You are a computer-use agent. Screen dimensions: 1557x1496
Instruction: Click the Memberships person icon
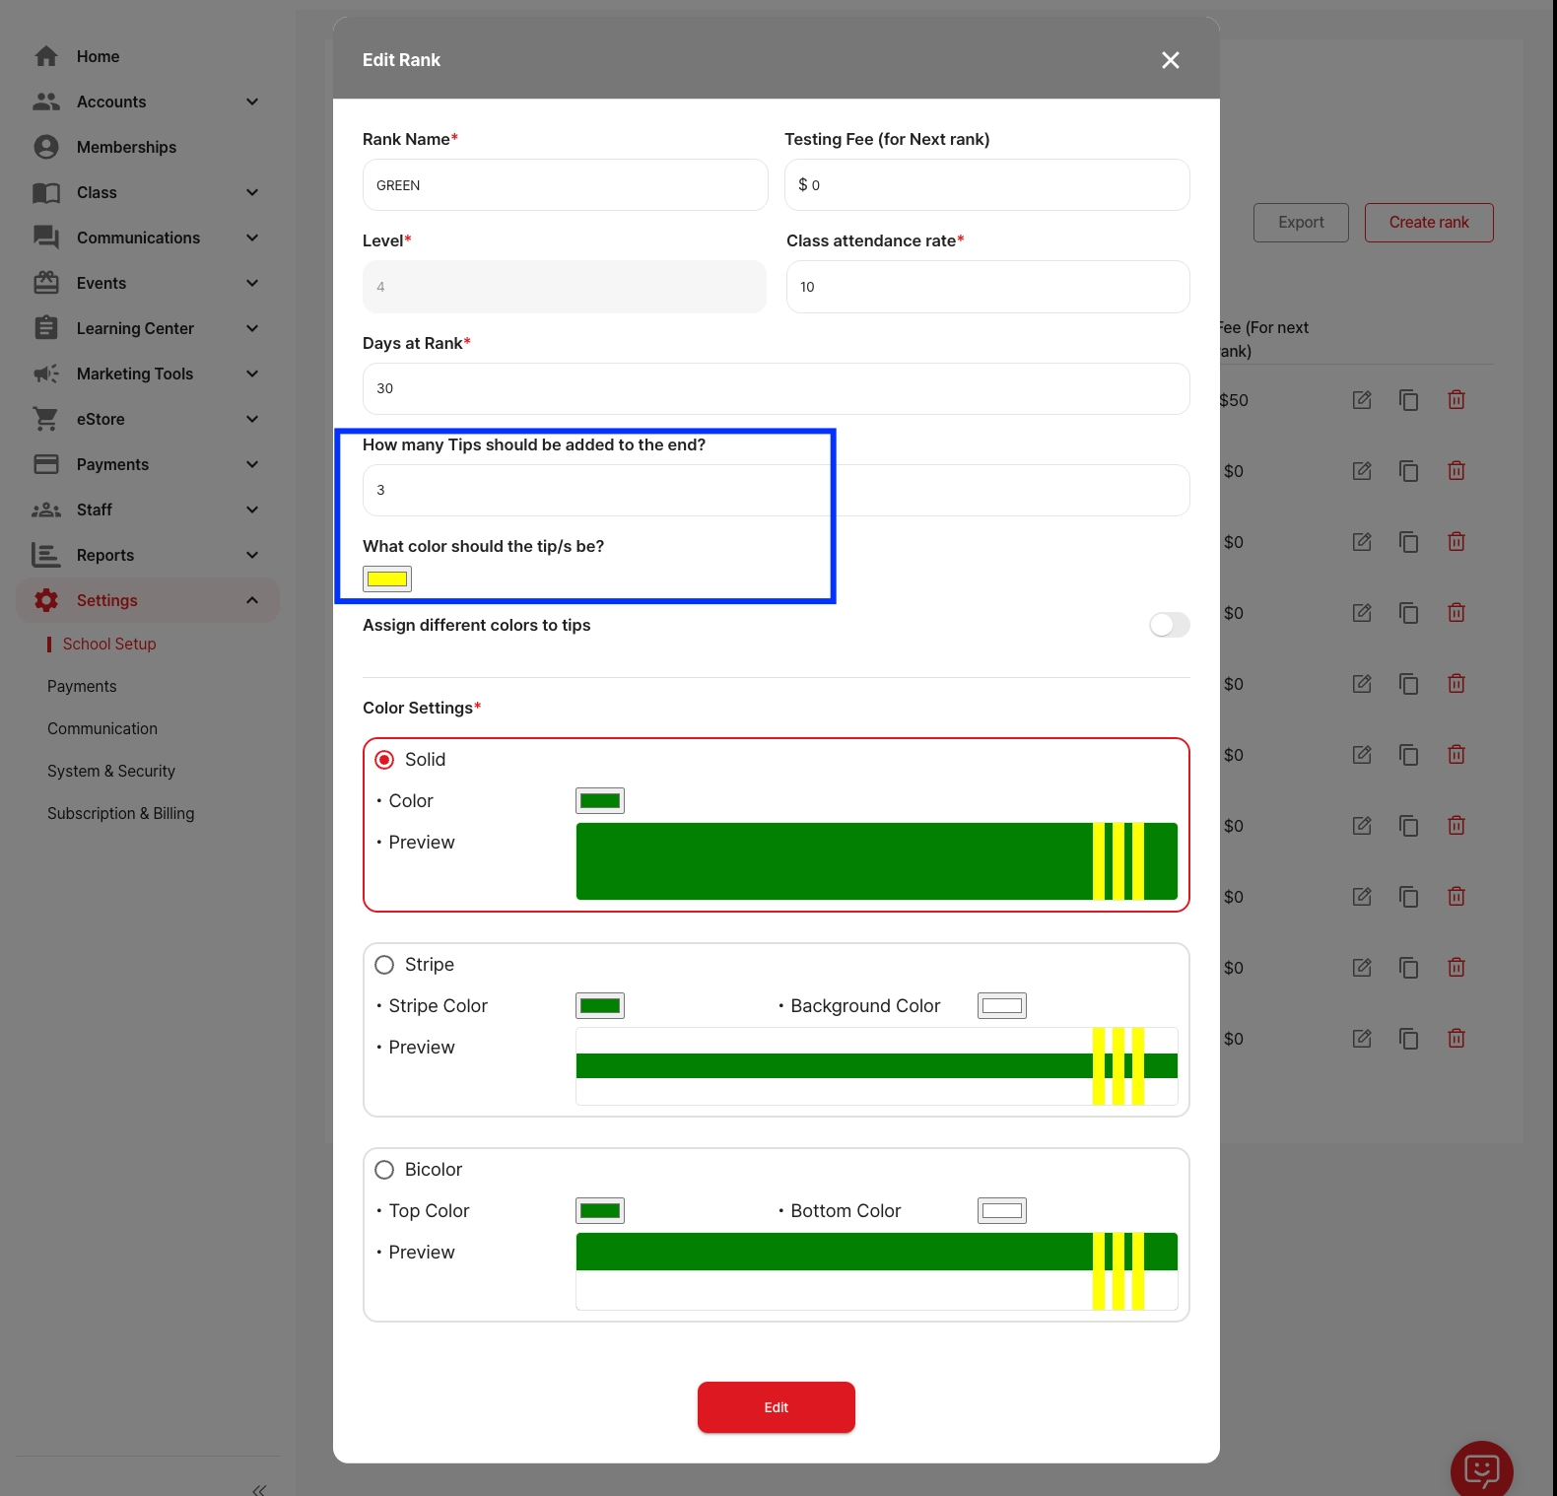(x=46, y=147)
